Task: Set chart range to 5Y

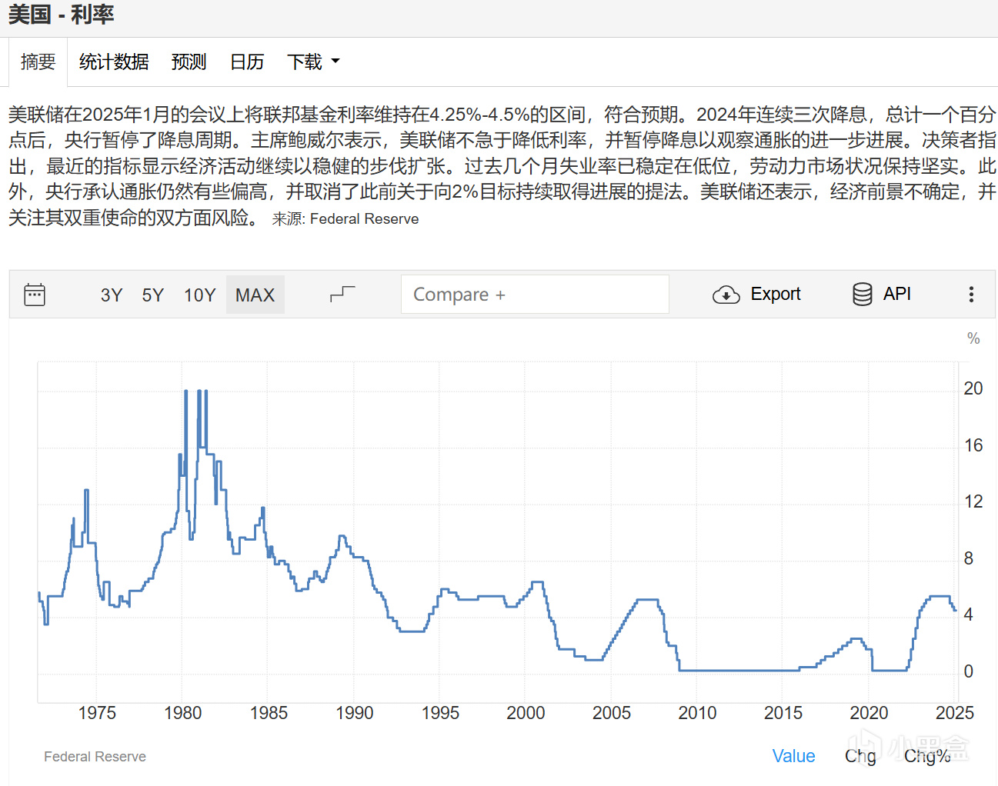Action: 153,295
